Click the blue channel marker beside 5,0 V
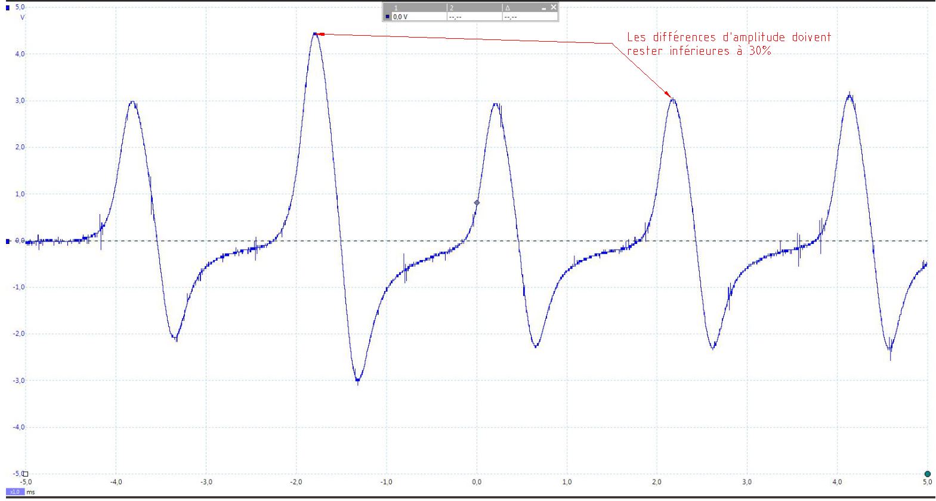 7,8
